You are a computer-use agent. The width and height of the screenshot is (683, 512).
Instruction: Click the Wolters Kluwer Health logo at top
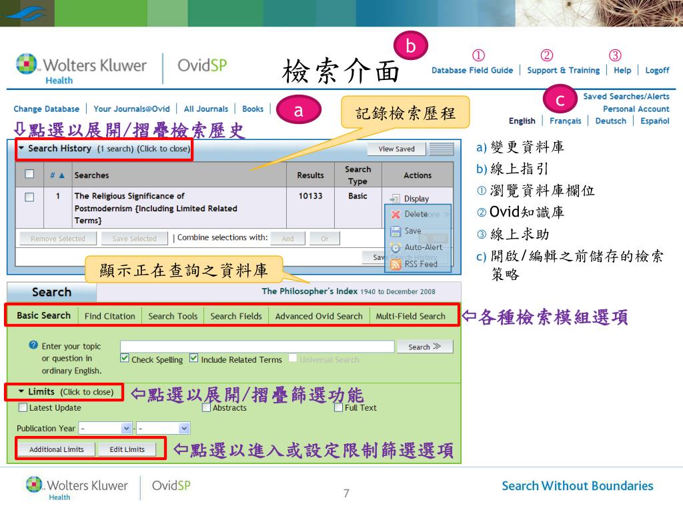click(x=81, y=69)
